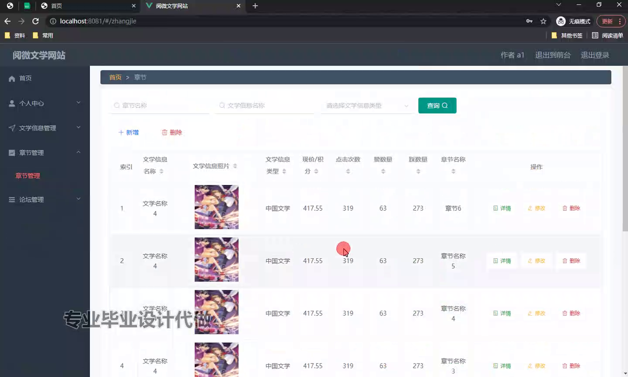Viewport: 628px width, 377px height.
Task: Open the 章节名称4 row photo thumbnail
Action: point(216,312)
